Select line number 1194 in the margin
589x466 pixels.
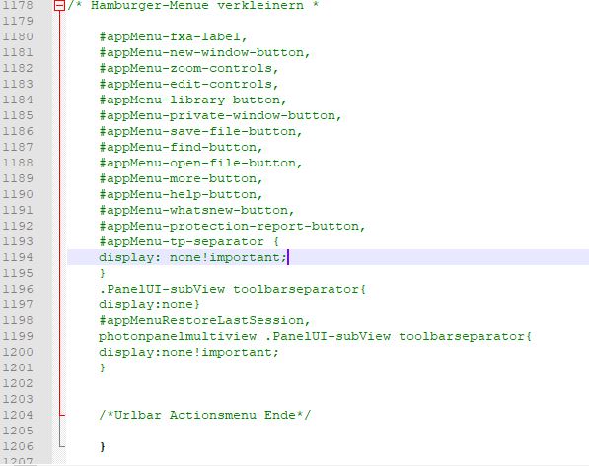(18, 257)
